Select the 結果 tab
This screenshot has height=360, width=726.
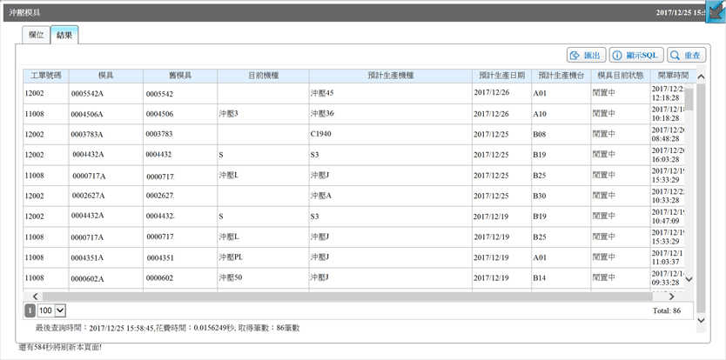[x=64, y=35]
